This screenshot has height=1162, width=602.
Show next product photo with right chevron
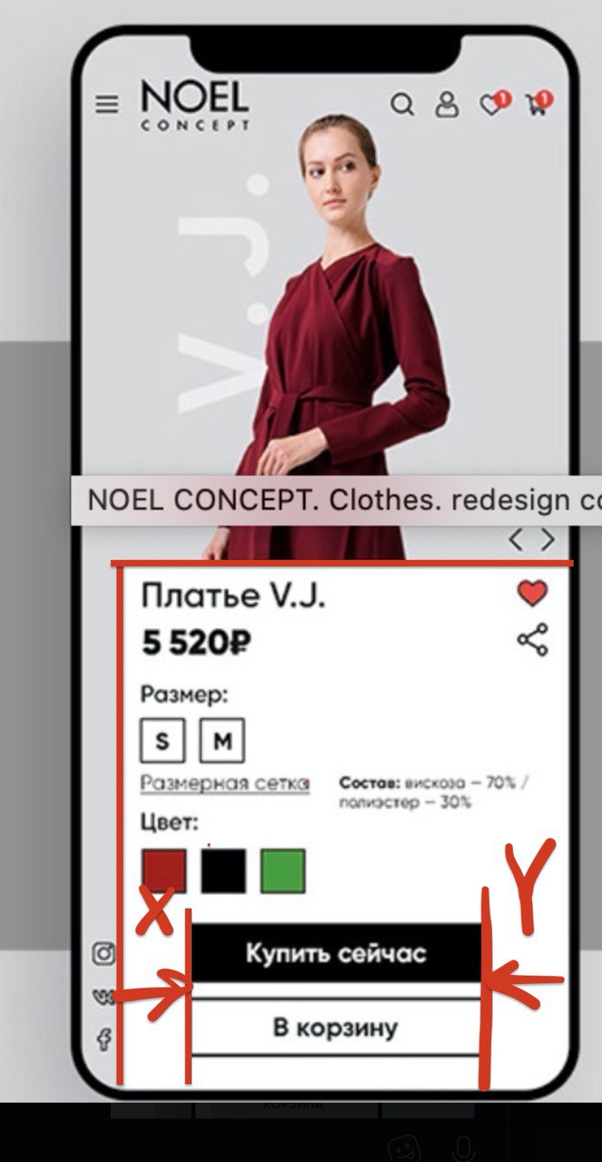click(547, 539)
